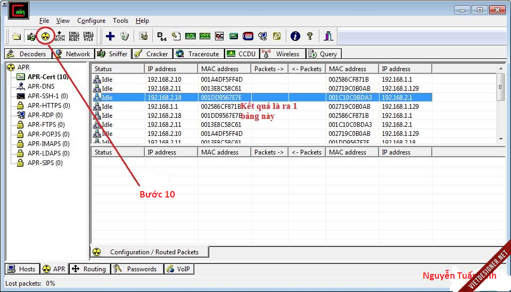Image resolution: width=511 pixels, height=292 pixels.
Task: Click upper table Status column header
Action: tap(118, 69)
